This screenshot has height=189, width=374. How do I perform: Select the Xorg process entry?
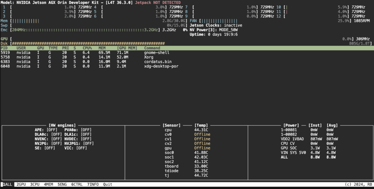[x=149, y=57]
